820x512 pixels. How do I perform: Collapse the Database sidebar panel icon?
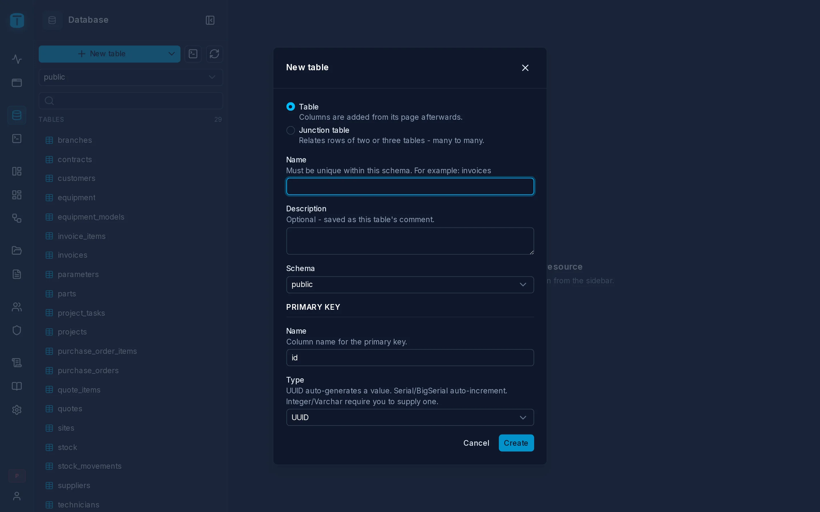[x=210, y=20]
